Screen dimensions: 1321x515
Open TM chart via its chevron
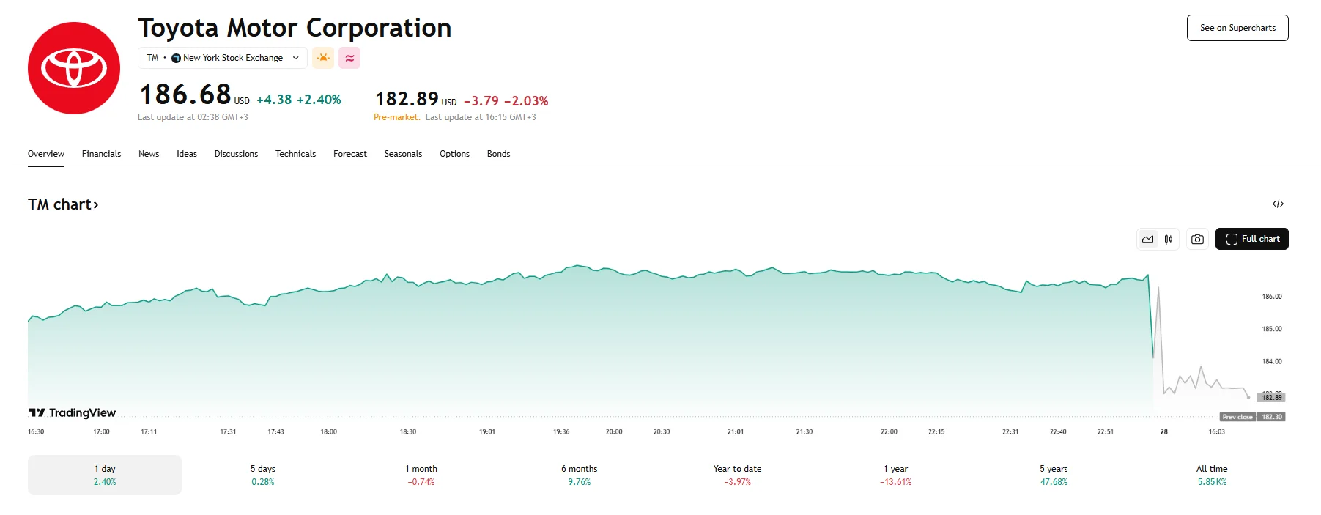point(95,204)
